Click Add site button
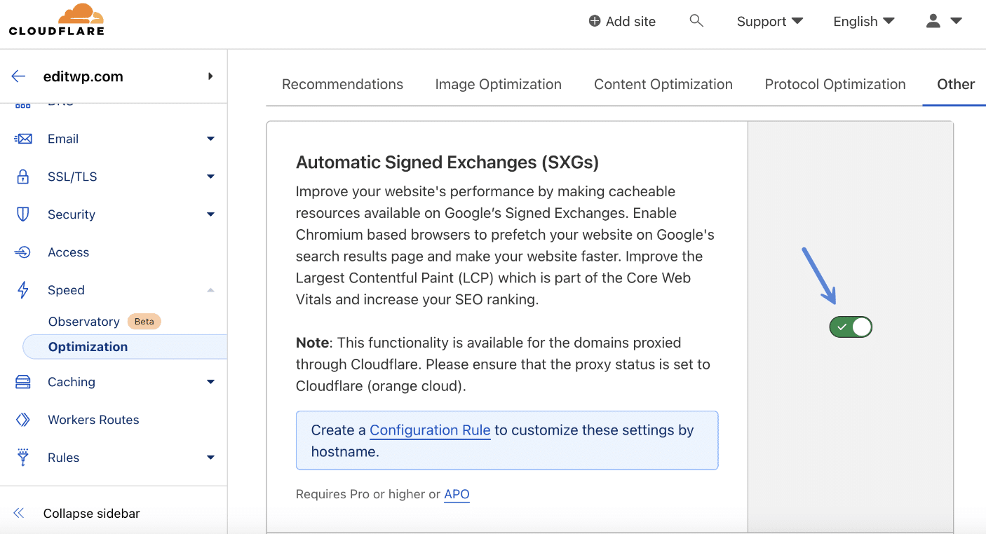Image resolution: width=986 pixels, height=534 pixels. click(x=621, y=21)
